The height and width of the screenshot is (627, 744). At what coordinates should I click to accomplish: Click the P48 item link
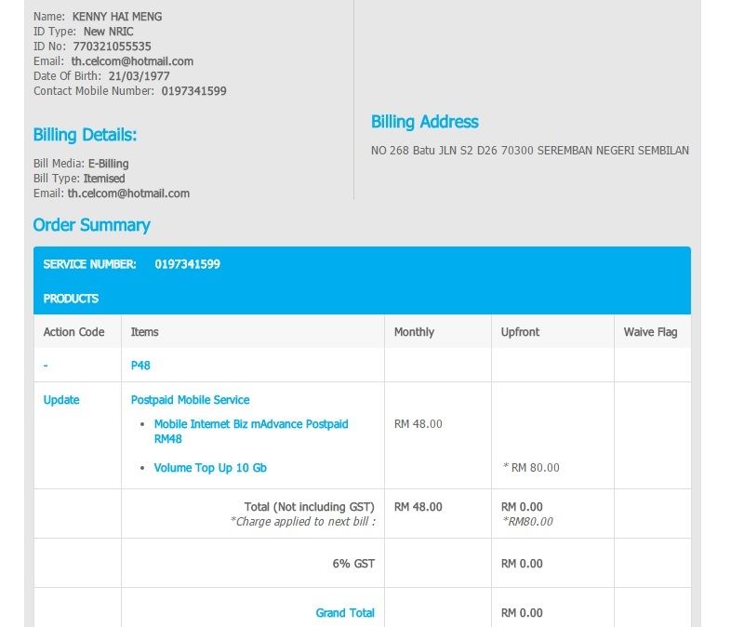140,366
